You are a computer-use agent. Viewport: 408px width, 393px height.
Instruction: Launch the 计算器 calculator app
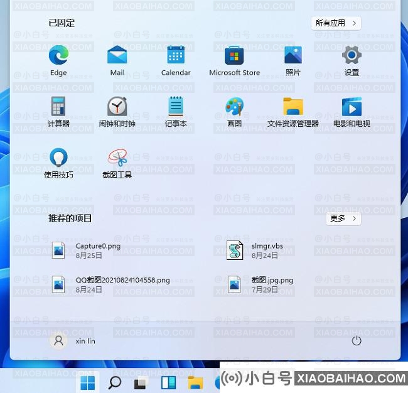[58, 111]
